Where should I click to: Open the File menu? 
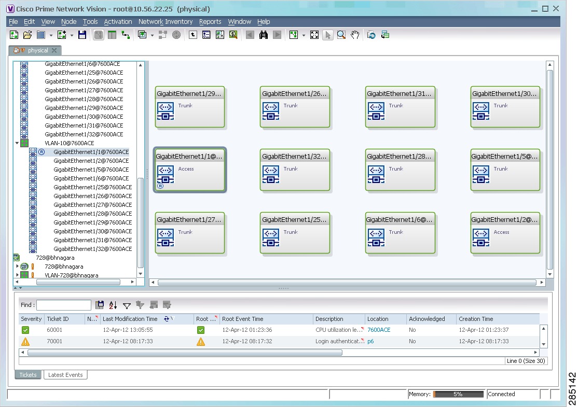point(13,22)
